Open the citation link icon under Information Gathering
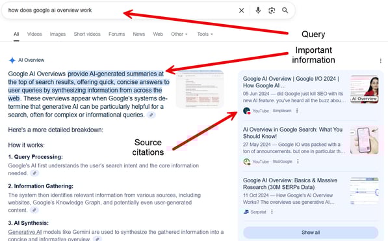 pyautogui.click(x=34, y=210)
